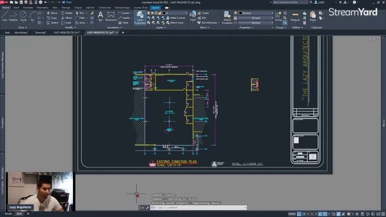Screen dimensions: 386x217
Task: Select the Polyline tool
Action: click(x=13, y=16)
